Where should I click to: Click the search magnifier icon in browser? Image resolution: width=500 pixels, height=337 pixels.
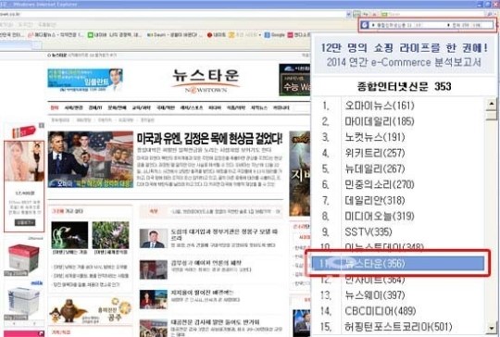490,14
